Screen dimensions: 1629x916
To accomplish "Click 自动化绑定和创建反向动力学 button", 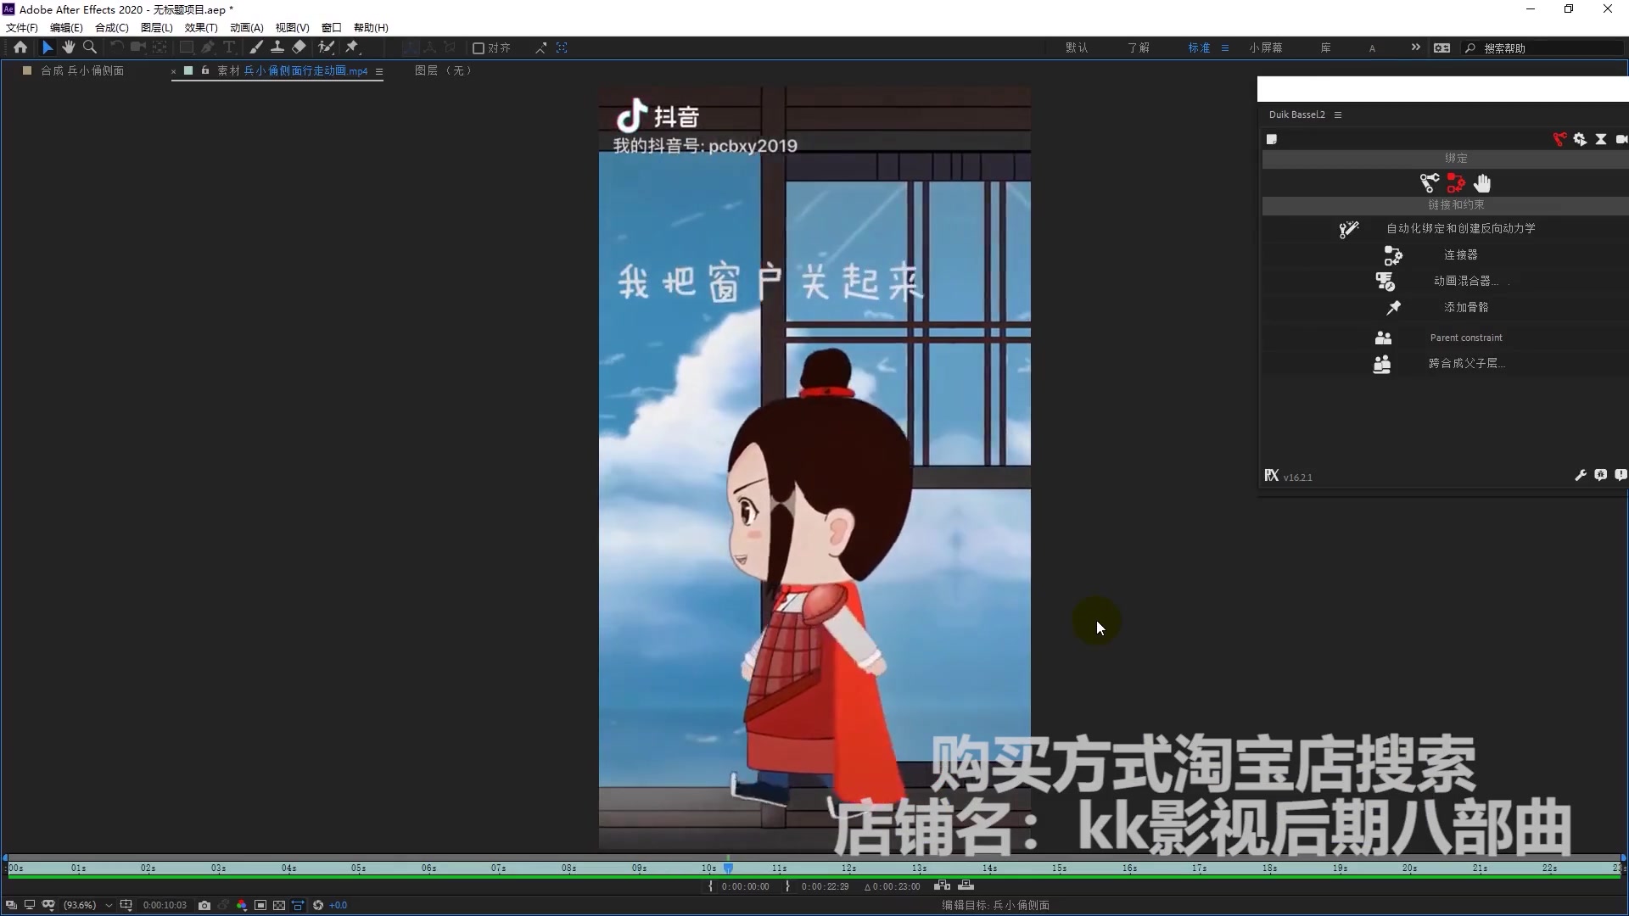I will pos(1460,228).
